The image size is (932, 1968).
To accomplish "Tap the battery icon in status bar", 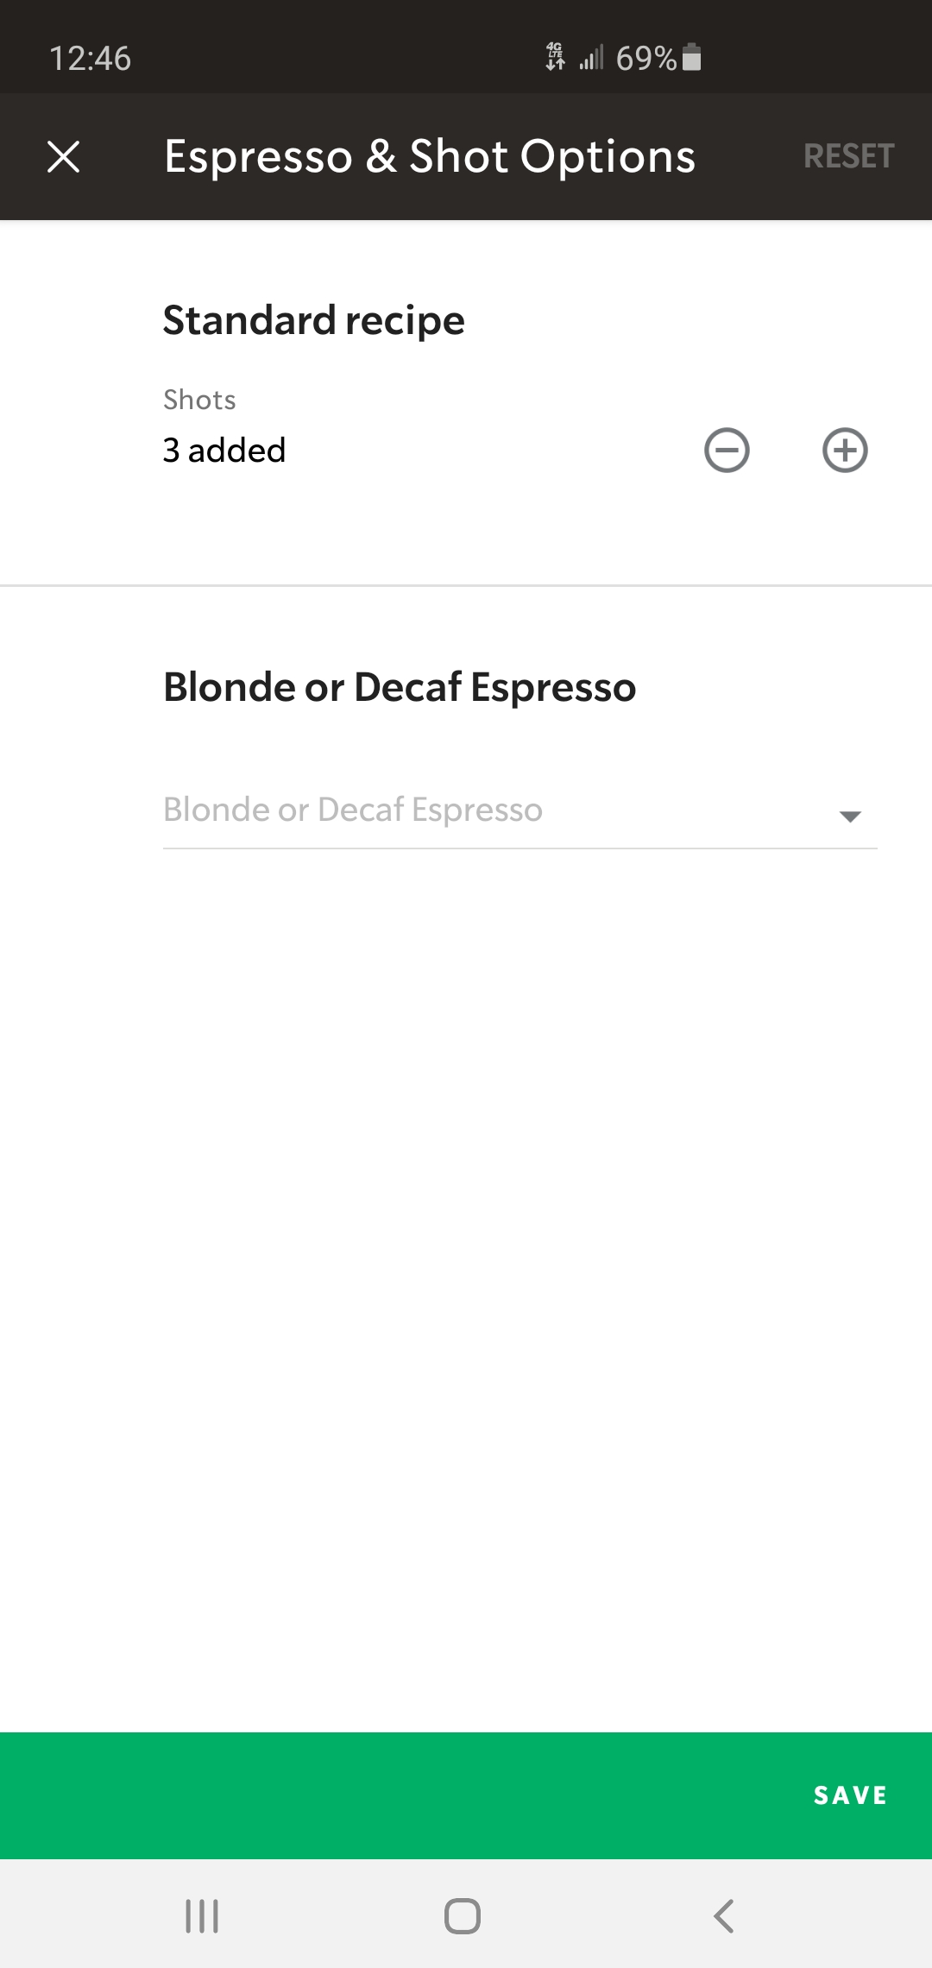I will [691, 58].
